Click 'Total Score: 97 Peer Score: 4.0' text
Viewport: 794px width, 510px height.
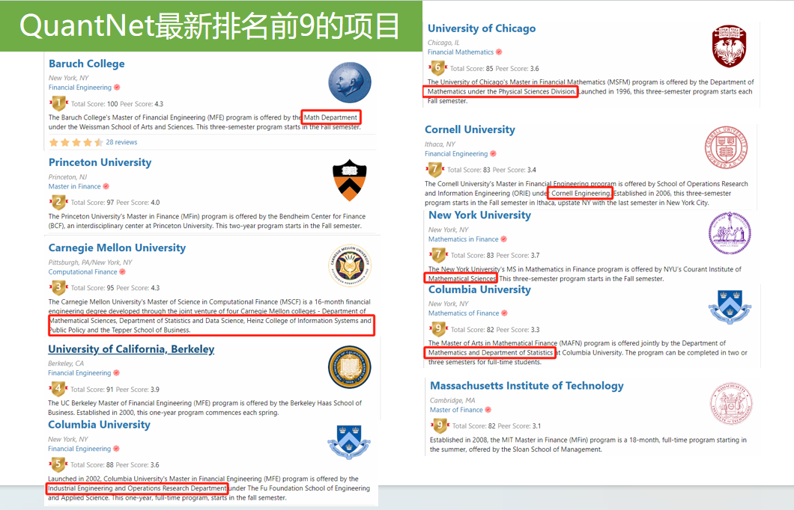[x=115, y=203]
